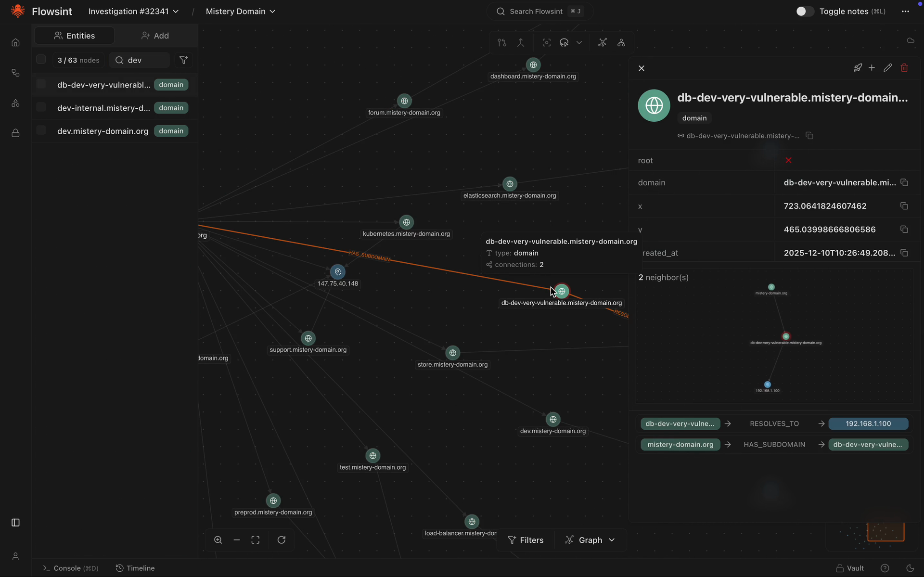Click the plus icon in details panel
924x577 pixels.
(x=872, y=68)
